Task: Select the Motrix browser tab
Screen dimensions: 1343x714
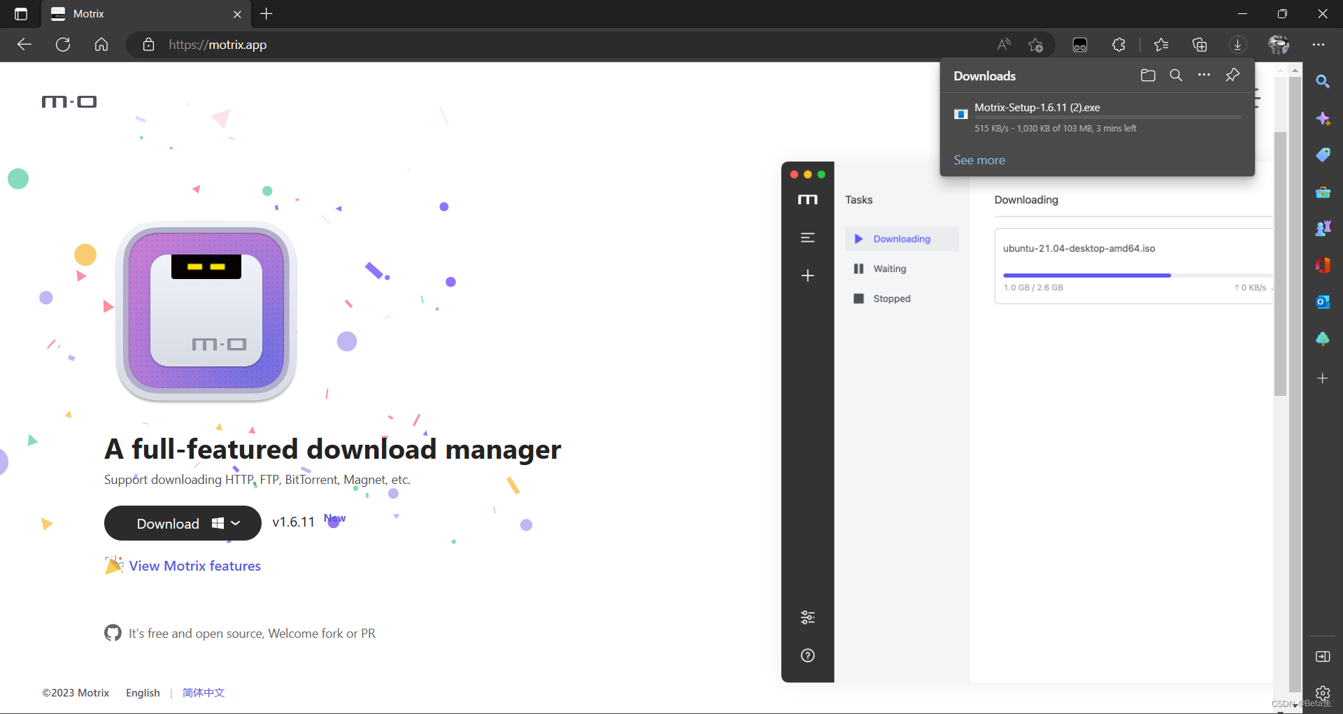Action: pyautogui.click(x=145, y=14)
